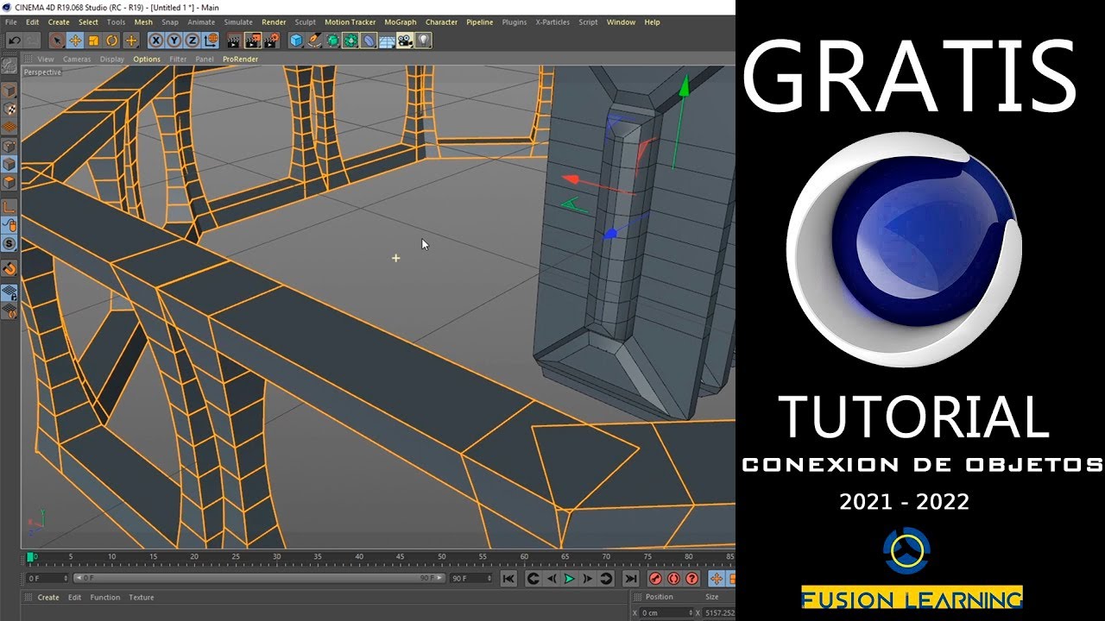The image size is (1105, 621).
Task: Activate the Rotate tool
Action: tap(112, 40)
